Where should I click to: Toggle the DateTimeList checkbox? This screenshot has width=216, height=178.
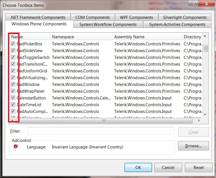tap(13, 104)
